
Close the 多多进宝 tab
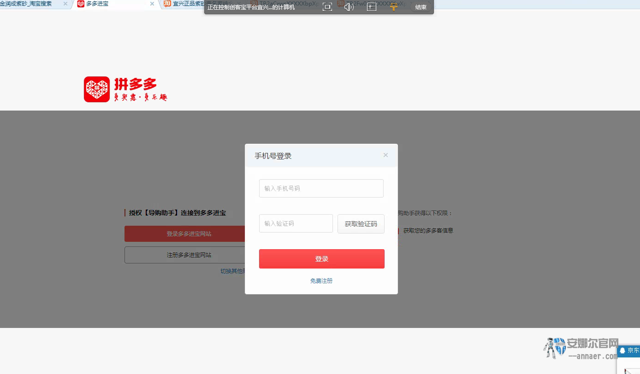click(x=152, y=4)
